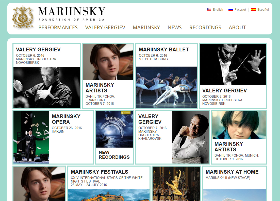Click the Swan Lake ballet photo

click(x=167, y=87)
